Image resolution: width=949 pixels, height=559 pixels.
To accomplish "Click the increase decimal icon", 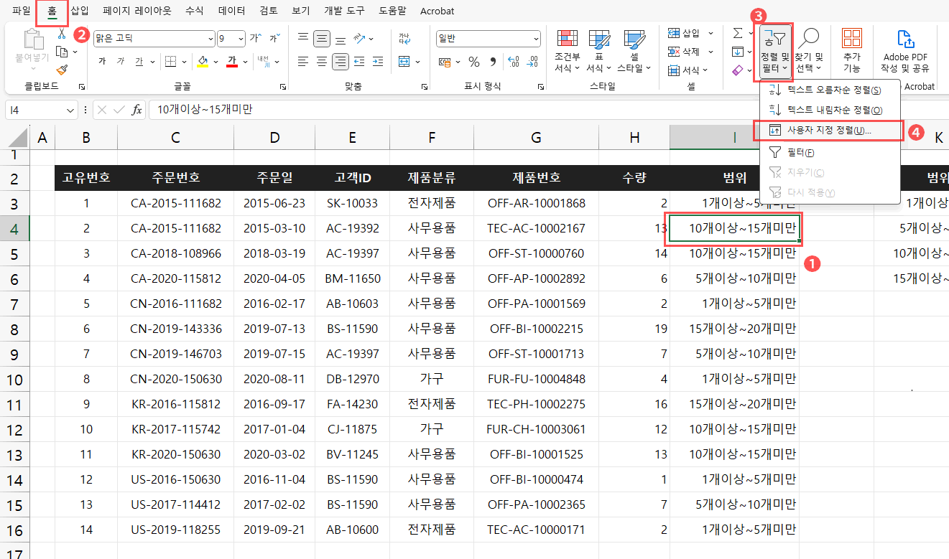I will coord(514,62).
